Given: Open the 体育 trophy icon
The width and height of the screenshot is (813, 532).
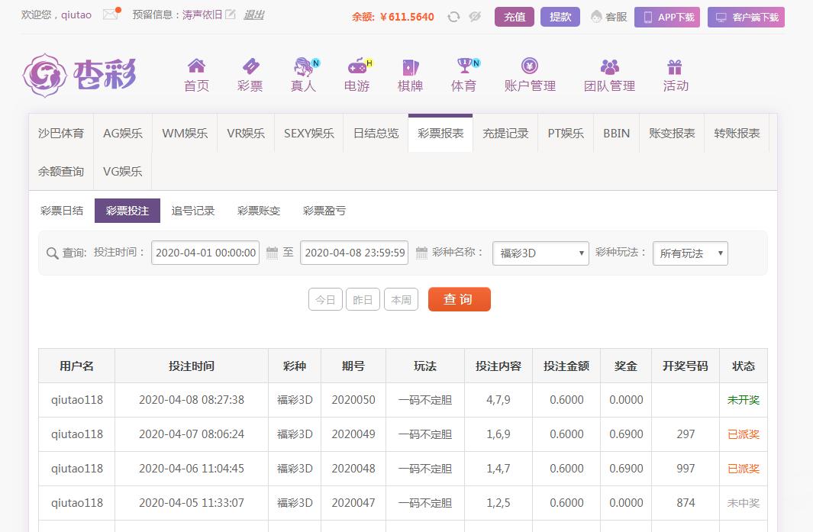Looking at the screenshot, I should 463,66.
